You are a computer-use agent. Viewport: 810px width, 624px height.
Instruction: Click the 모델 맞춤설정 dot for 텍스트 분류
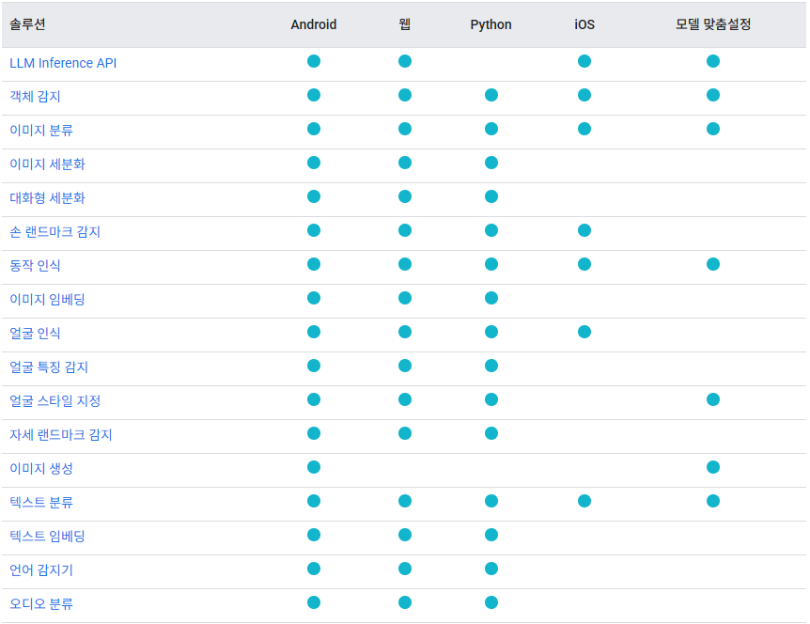pyautogui.click(x=713, y=501)
